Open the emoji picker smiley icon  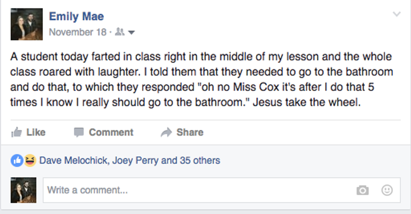pyautogui.click(x=387, y=190)
